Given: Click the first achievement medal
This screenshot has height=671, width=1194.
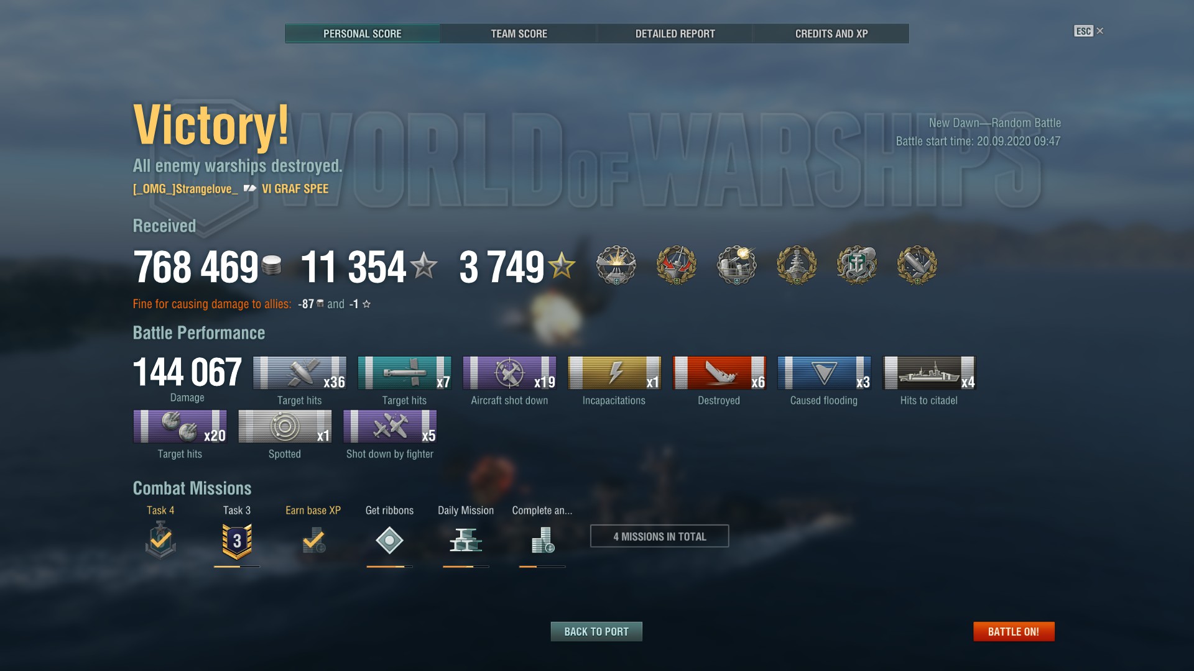Looking at the screenshot, I should (616, 265).
